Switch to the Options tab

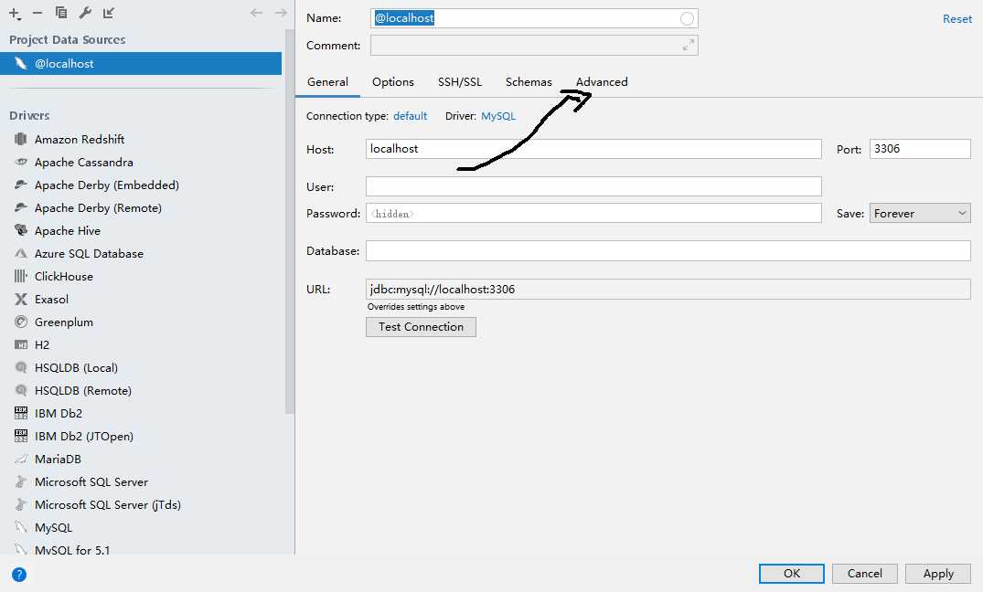pos(393,82)
